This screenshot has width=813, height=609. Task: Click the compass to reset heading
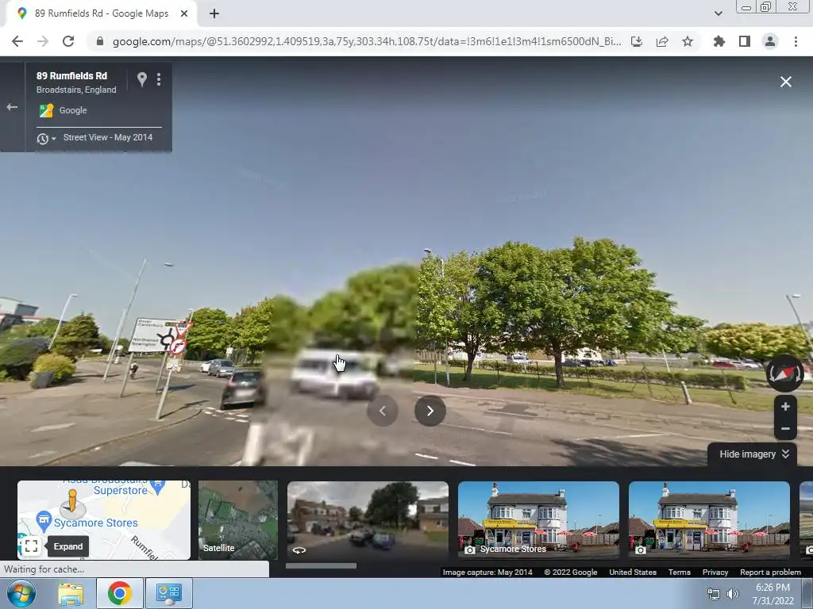tap(785, 373)
